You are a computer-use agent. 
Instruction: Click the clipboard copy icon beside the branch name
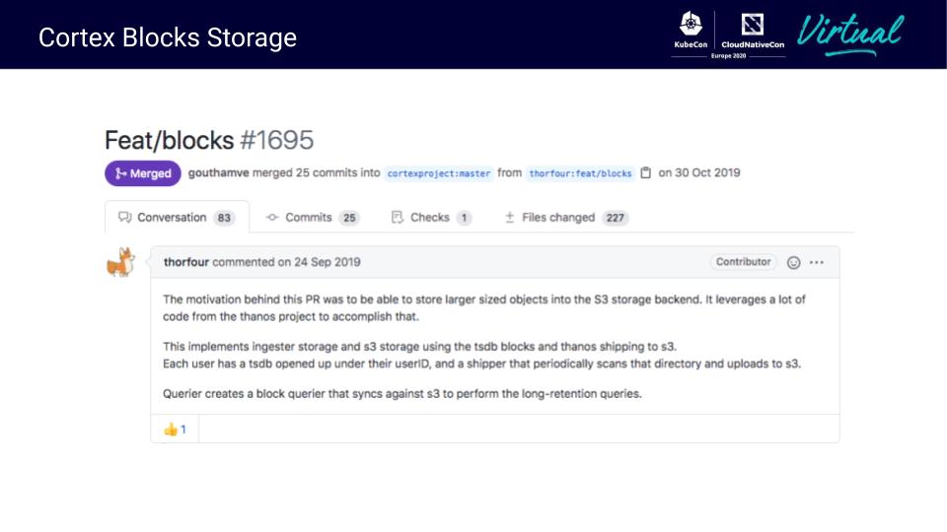click(646, 173)
